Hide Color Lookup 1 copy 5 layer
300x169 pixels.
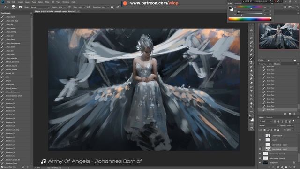click(260, 154)
